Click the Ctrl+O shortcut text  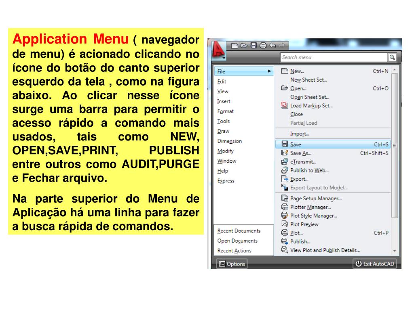tap(380, 88)
